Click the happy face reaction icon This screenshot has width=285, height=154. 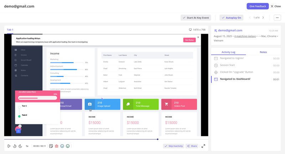click(68, 146)
